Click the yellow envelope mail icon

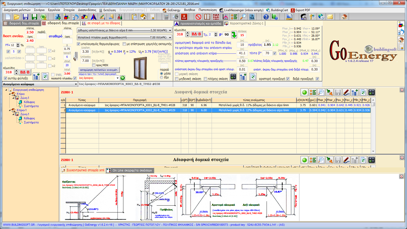(x=330, y=17)
